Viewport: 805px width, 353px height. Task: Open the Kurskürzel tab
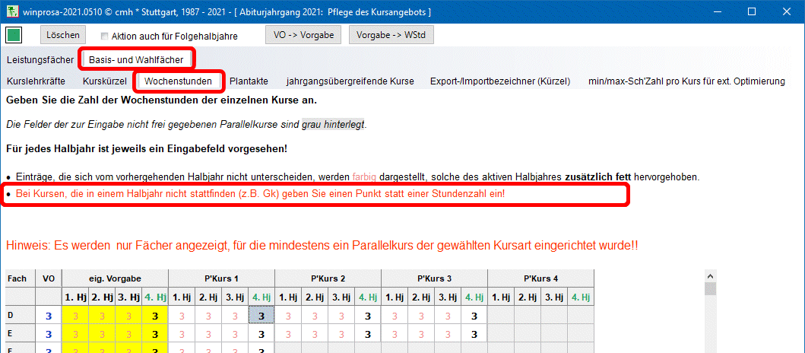coord(105,81)
